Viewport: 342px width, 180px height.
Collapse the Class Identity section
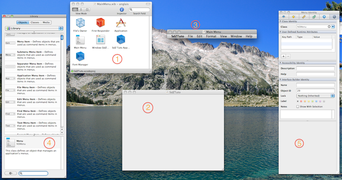(x=281, y=21)
